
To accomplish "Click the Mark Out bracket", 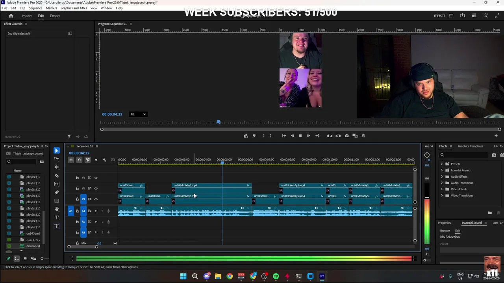I will point(271,136).
